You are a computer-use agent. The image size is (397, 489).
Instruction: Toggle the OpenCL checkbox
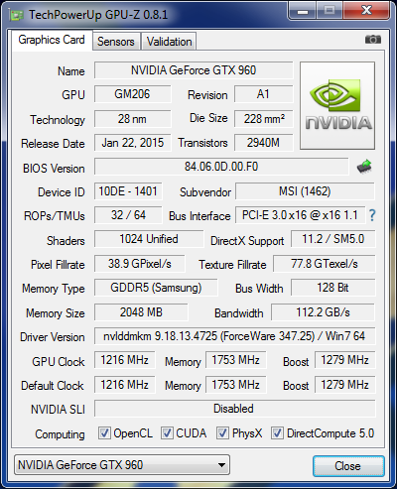click(104, 432)
